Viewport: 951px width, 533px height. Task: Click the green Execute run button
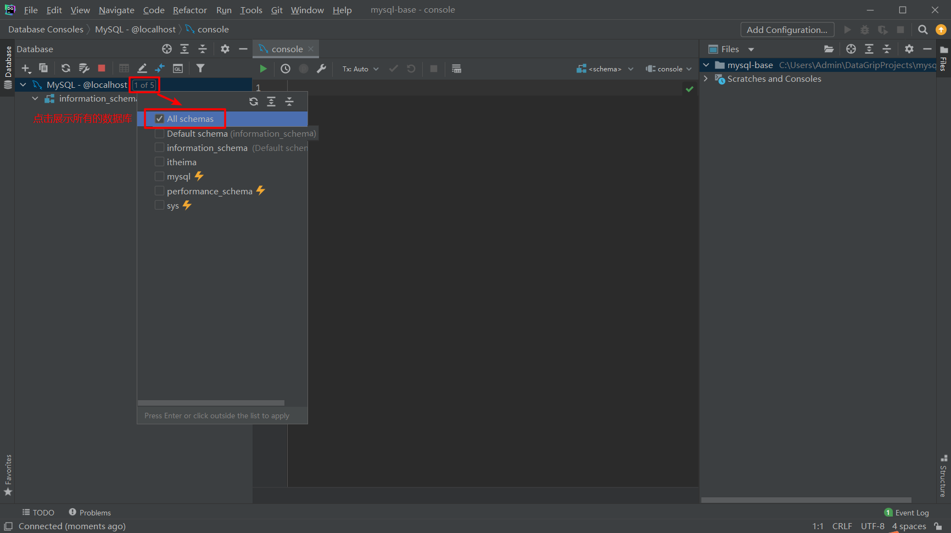(263, 69)
